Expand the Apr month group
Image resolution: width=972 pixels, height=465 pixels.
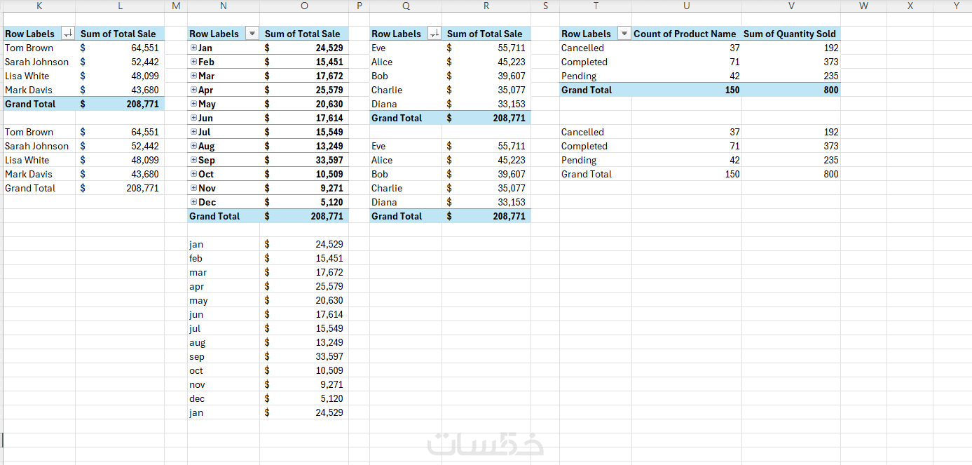(193, 90)
